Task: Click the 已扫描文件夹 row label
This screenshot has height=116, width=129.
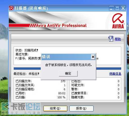Action: pos(25,85)
